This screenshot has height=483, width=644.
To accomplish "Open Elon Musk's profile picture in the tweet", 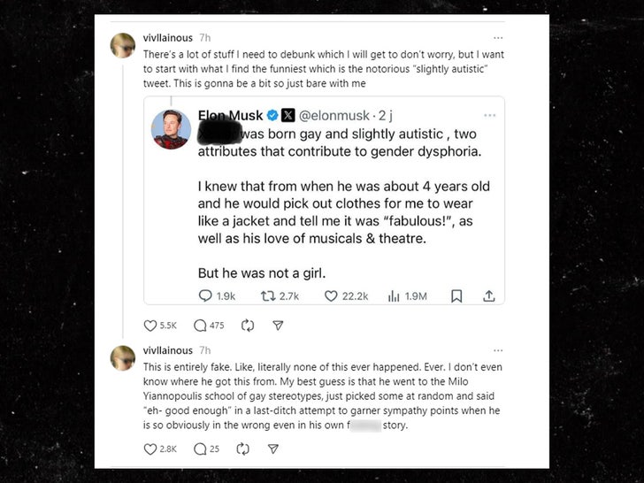I will (172, 129).
